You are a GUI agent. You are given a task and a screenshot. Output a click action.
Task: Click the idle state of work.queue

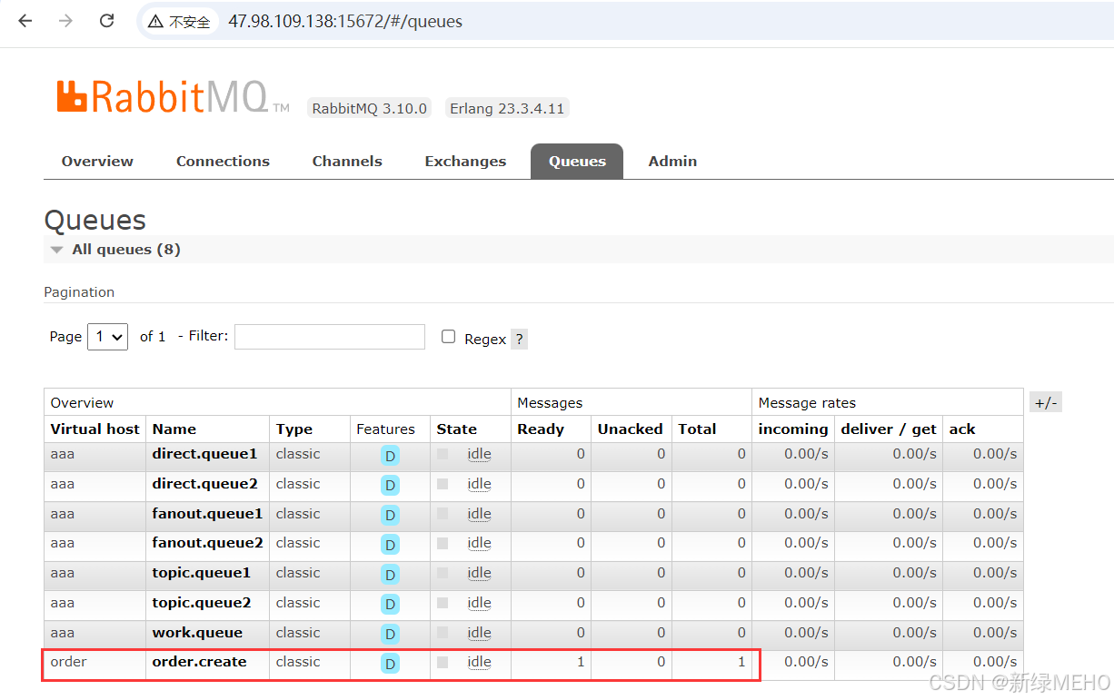pos(479,633)
